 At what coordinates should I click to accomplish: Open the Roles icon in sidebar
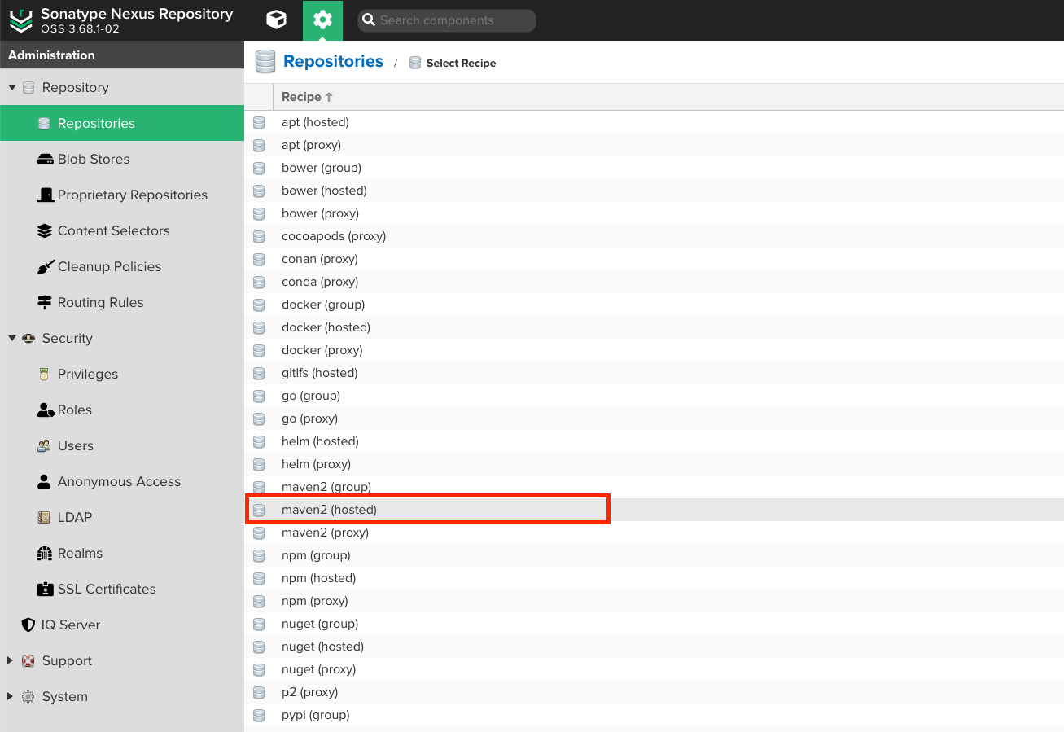(46, 410)
